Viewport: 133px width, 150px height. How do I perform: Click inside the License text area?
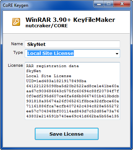click(x=72, y=91)
